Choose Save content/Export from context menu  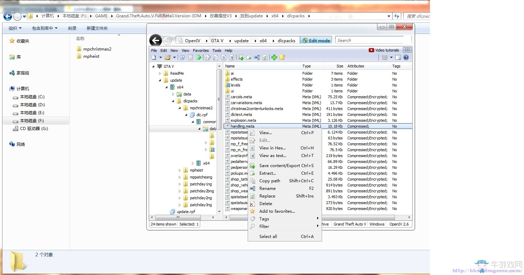(285, 165)
